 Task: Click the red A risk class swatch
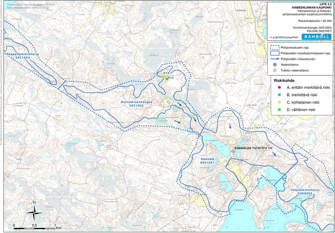tap(279, 88)
